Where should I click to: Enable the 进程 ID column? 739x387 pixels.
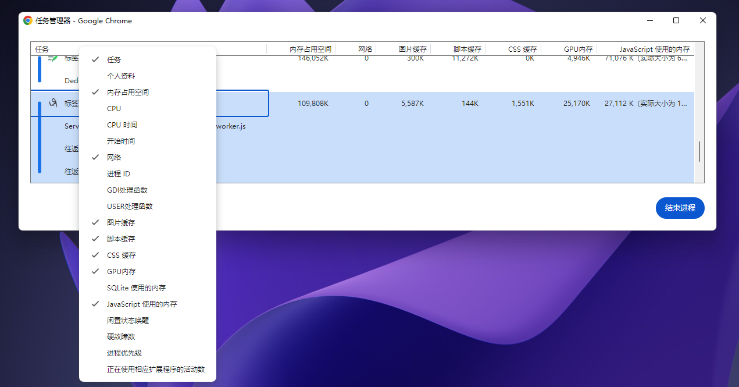pos(148,173)
